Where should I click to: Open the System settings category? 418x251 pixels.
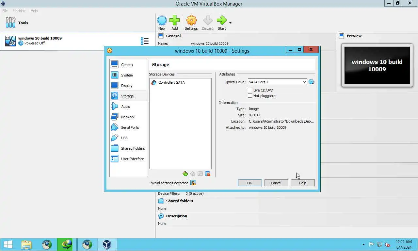tap(128, 75)
